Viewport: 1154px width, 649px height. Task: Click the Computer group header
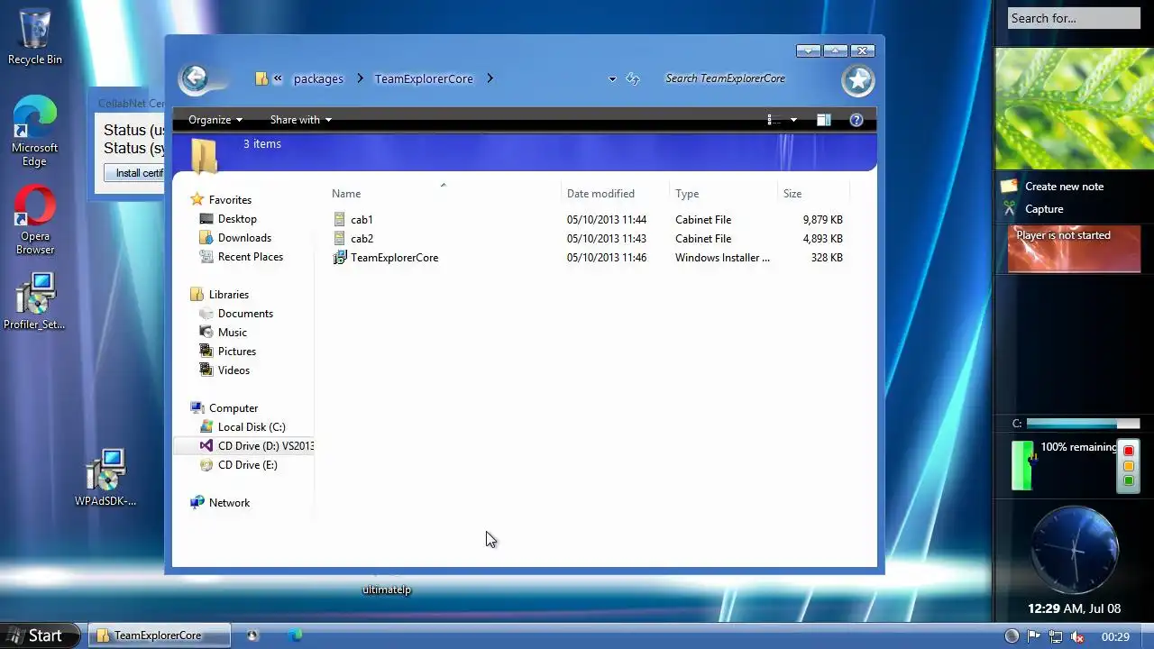tap(234, 408)
